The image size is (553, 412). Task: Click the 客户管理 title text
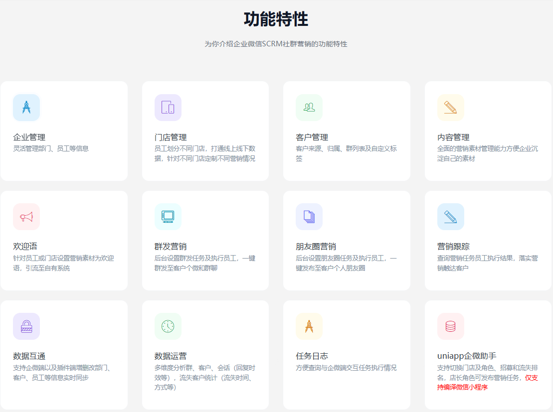(x=312, y=137)
